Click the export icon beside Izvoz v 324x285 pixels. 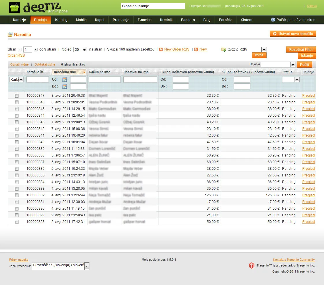click(x=224, y=49)
